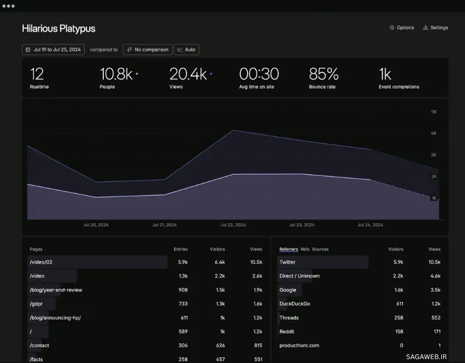Click the compare arrows icon beside No comparison
This screenshot has width=465, height=363.
point(129,49)
